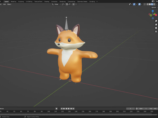This screenshot has height=118, width=158.
Task: Select wireframe viewport shading
Action: [x=147, y=4]
